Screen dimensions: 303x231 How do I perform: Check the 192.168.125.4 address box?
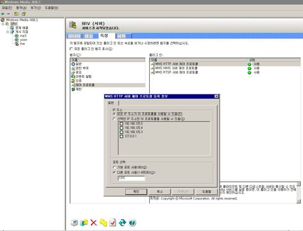(x=121, y=128)
